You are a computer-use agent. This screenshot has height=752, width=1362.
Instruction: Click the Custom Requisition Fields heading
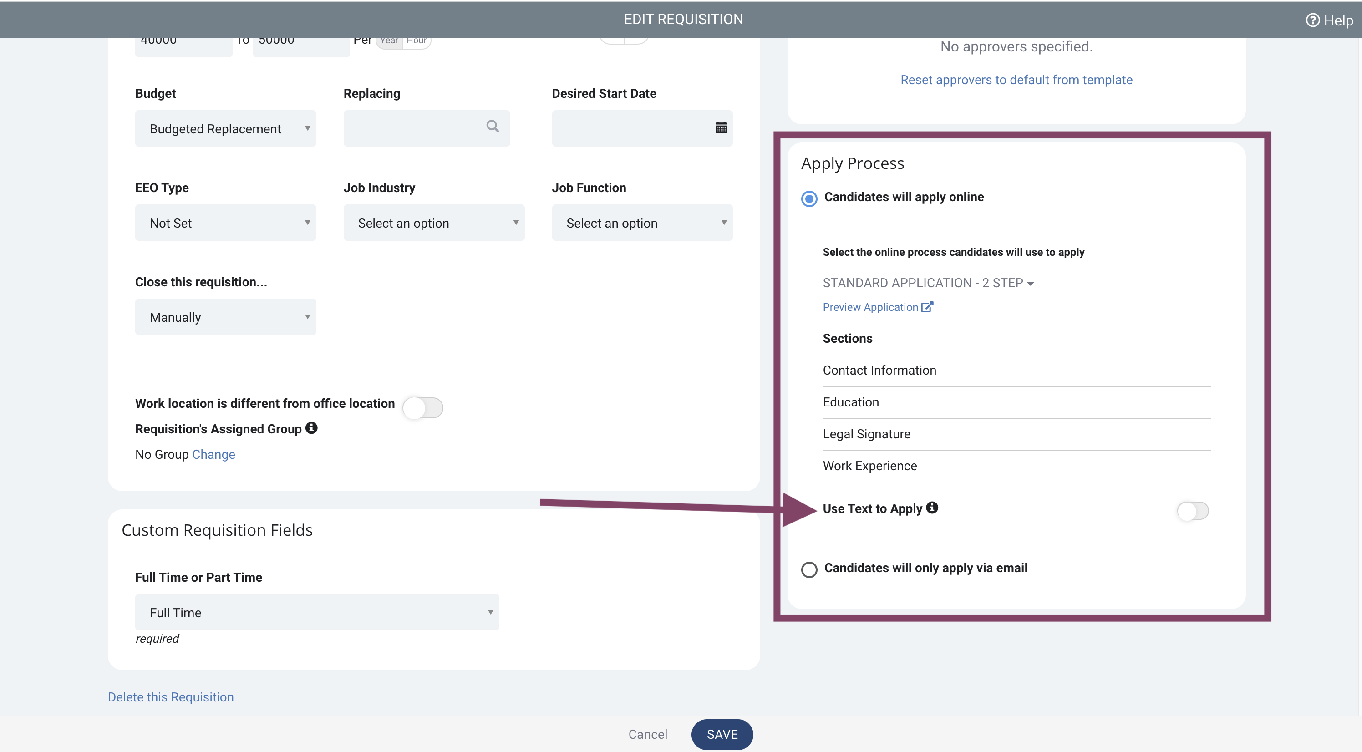pyautogui.click(x=217, y=530)
